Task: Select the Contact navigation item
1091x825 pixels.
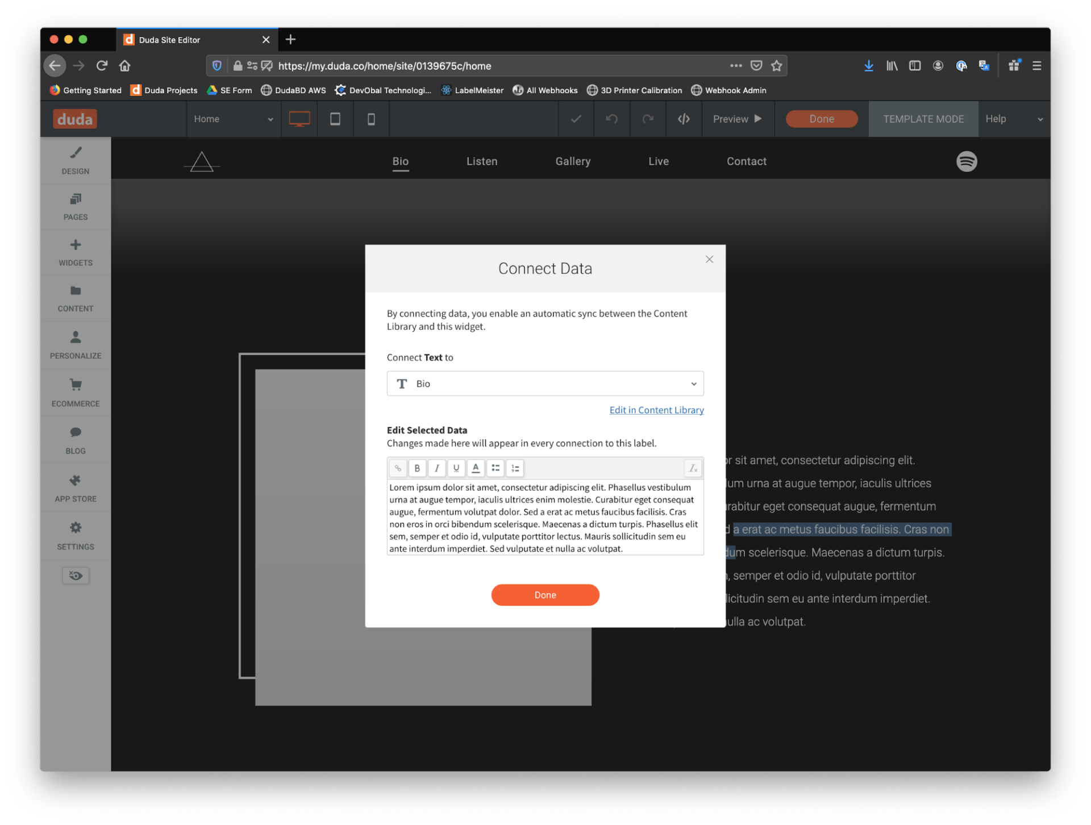Action: [747, 161]
